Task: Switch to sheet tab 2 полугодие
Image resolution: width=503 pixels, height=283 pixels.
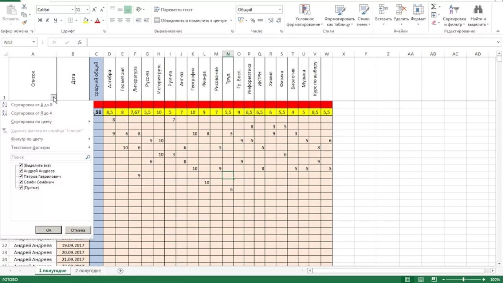Action: [88, 270]
